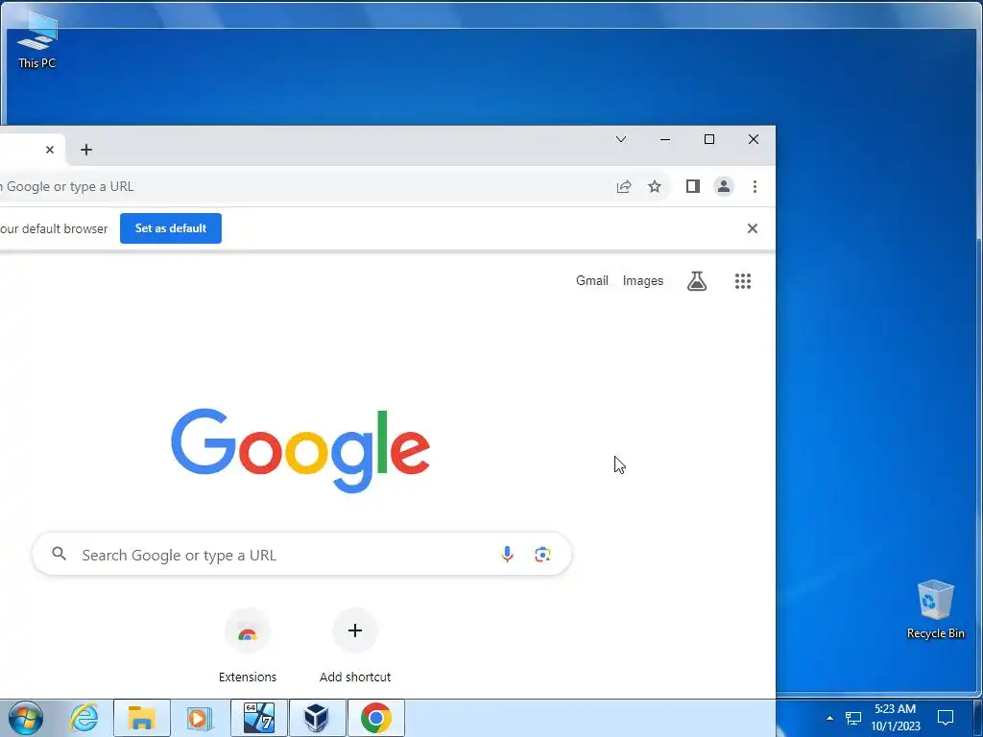Minimize the Chrome window

coord(665,139)
